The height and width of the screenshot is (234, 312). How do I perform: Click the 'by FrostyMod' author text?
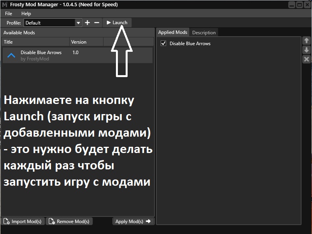[x=35, y=59]
